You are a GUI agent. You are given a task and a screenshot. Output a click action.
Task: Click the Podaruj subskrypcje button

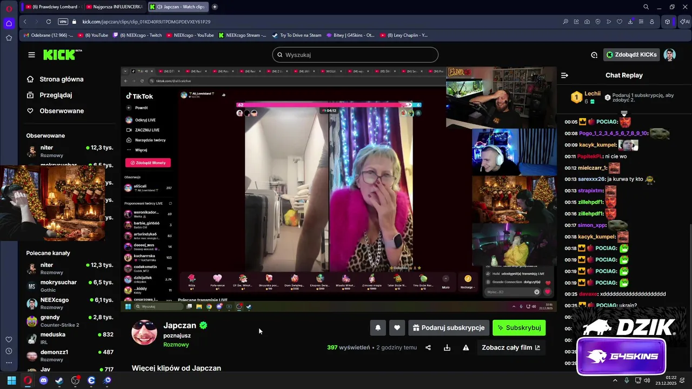448,327
